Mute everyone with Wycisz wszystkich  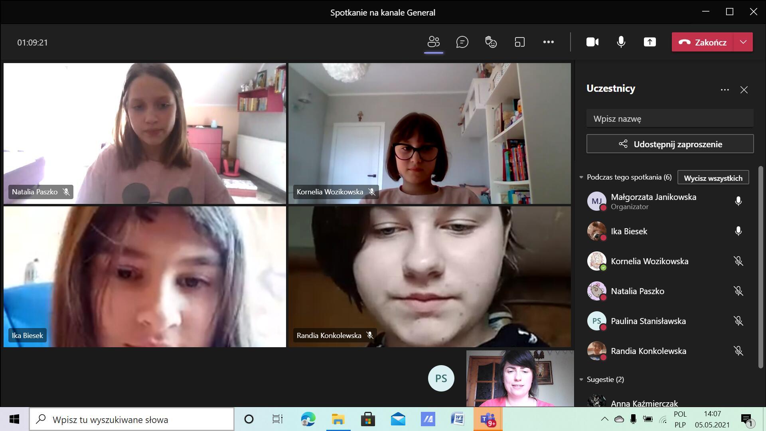(x=713, y=178)
